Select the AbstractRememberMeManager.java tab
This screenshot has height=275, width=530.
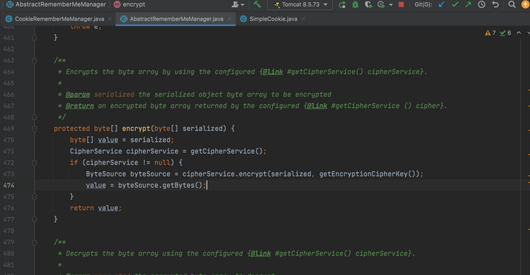coord(176,19)
